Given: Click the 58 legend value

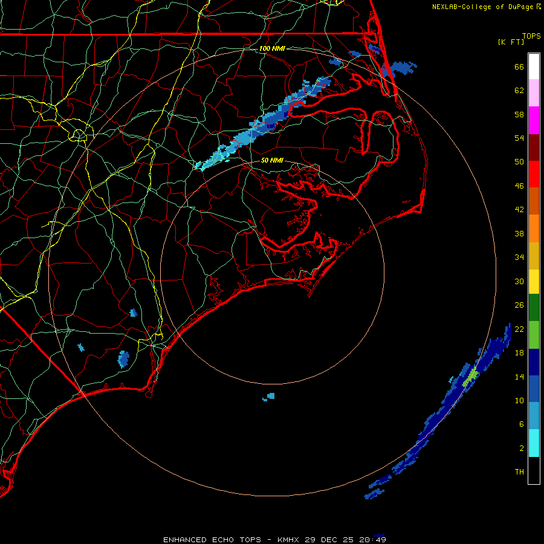Looking at the screenshot, I should [519, 114].
